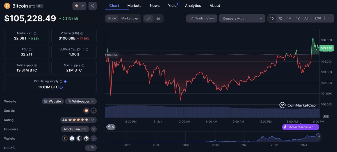Show info tooltip for Market cap
337x152 pixels.
35,33
